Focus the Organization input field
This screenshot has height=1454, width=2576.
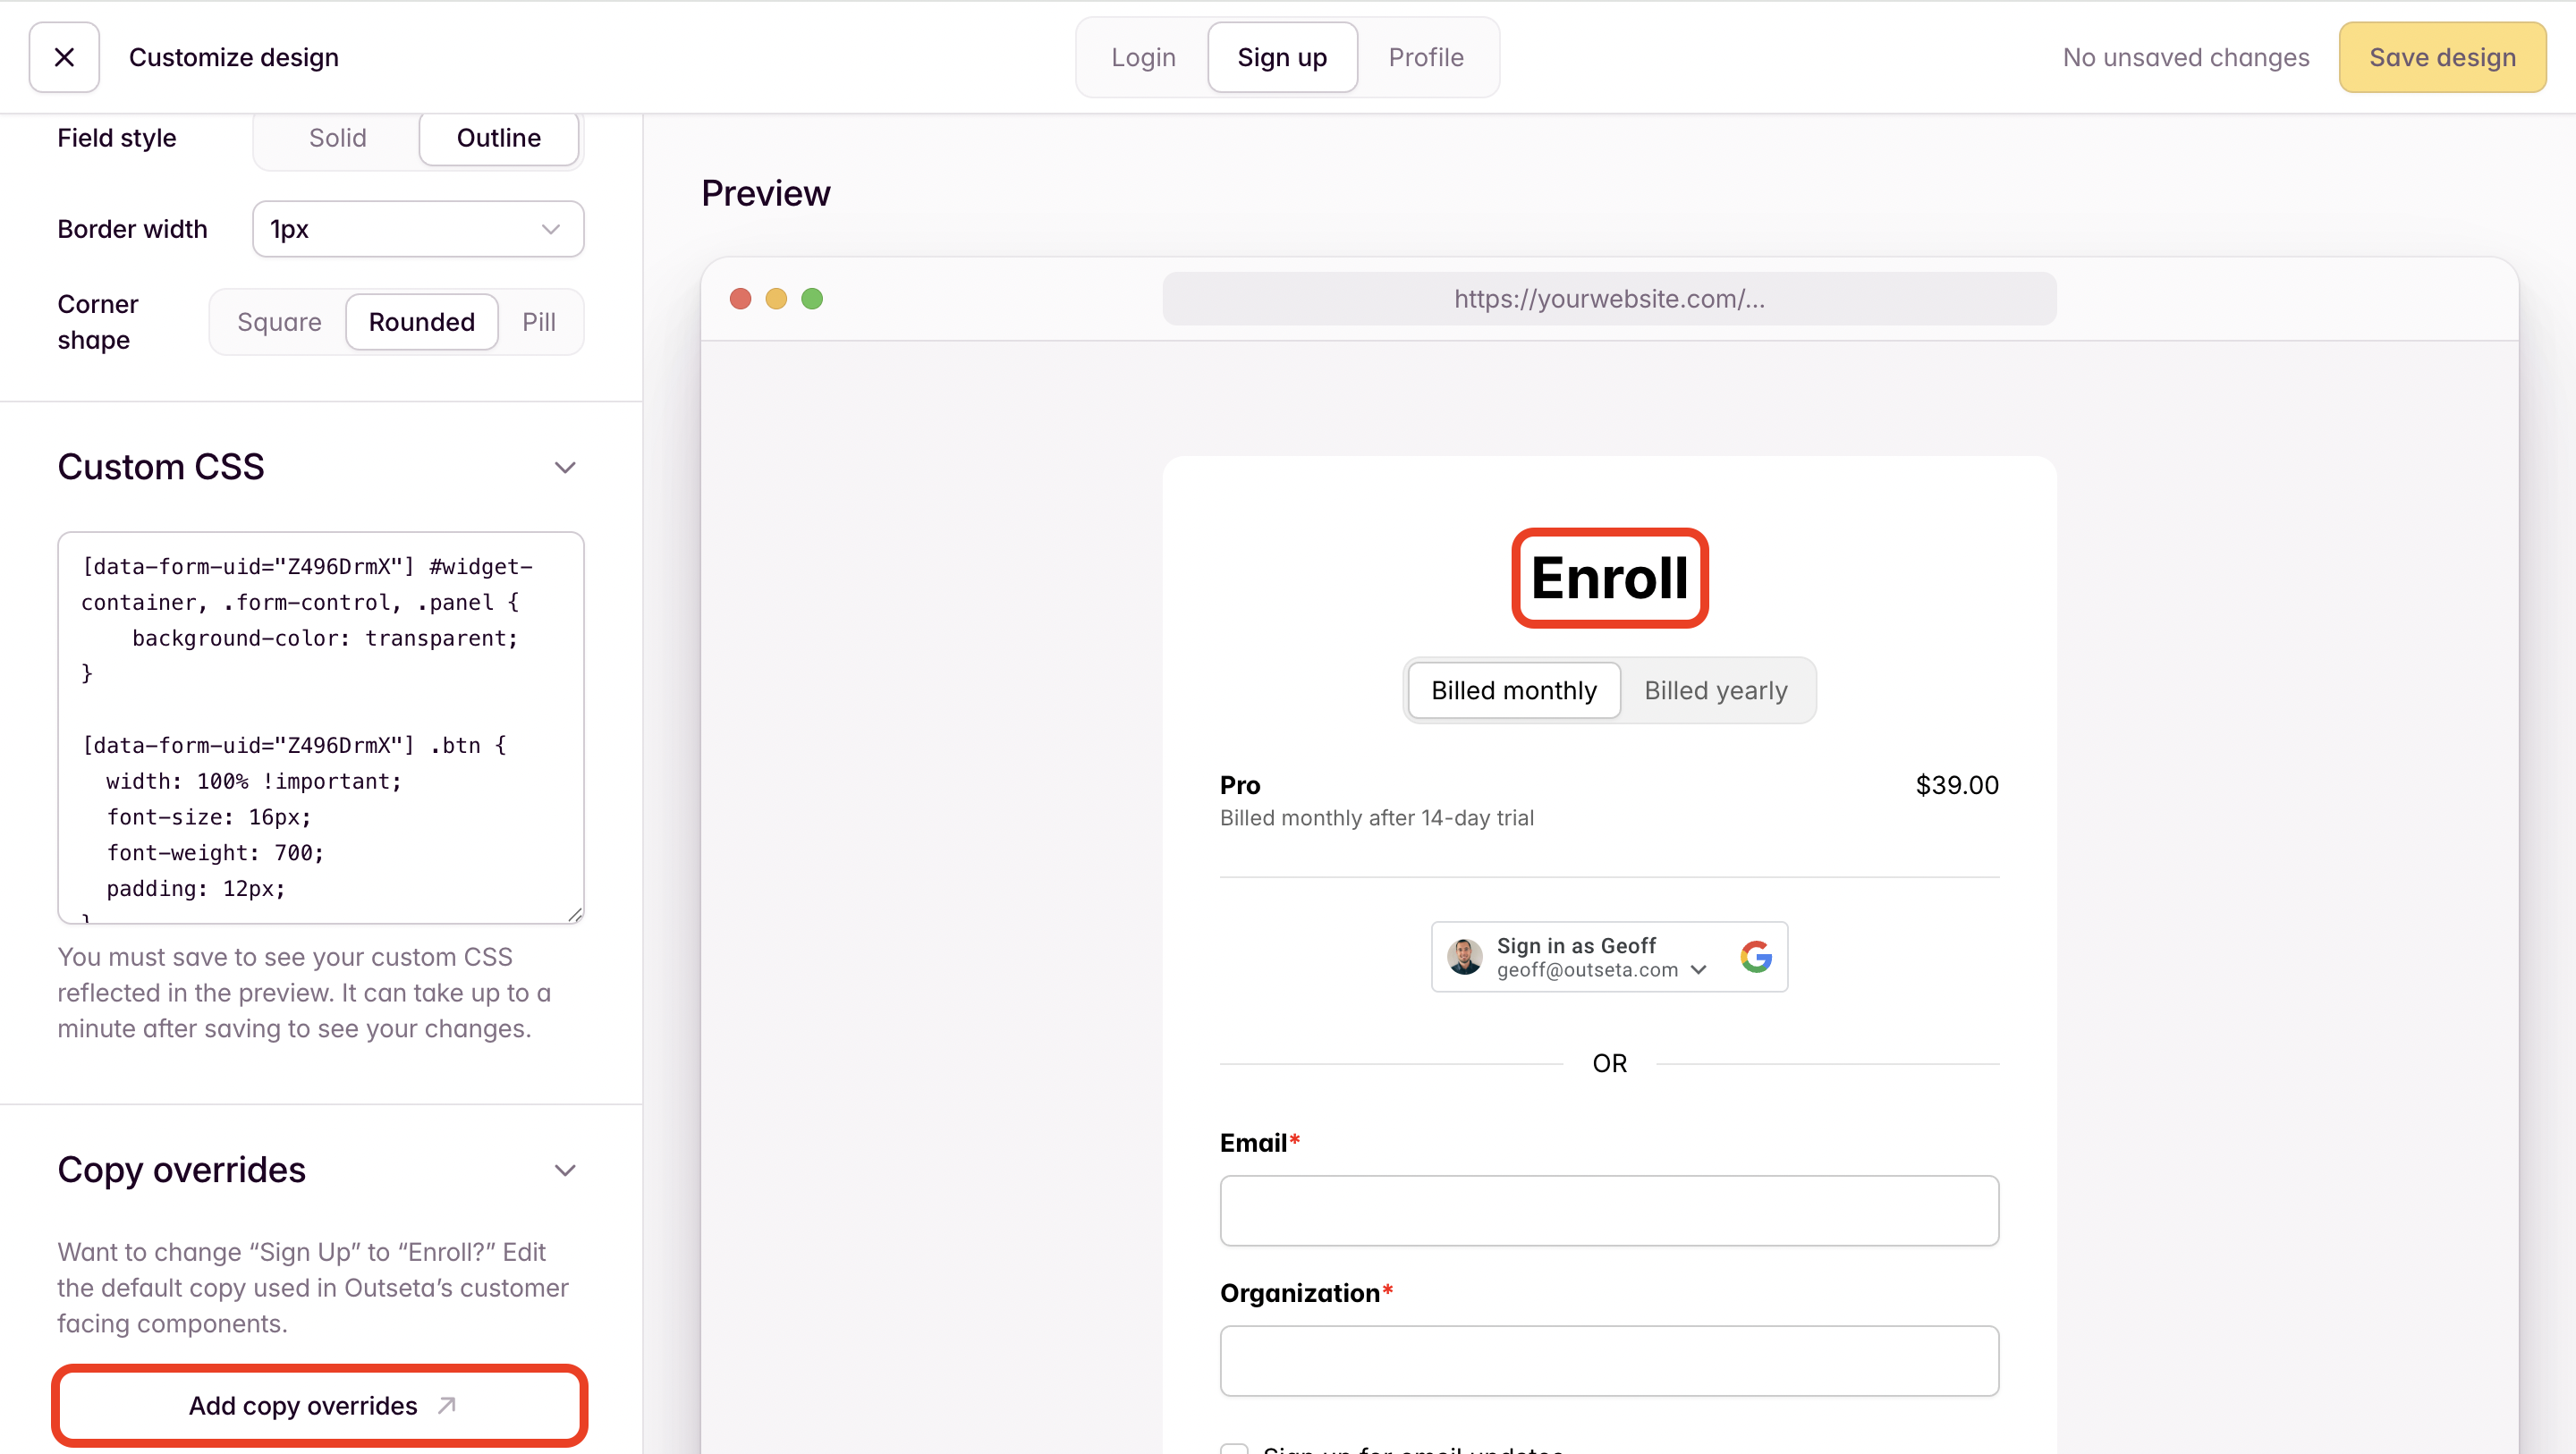point(1609,1361)
